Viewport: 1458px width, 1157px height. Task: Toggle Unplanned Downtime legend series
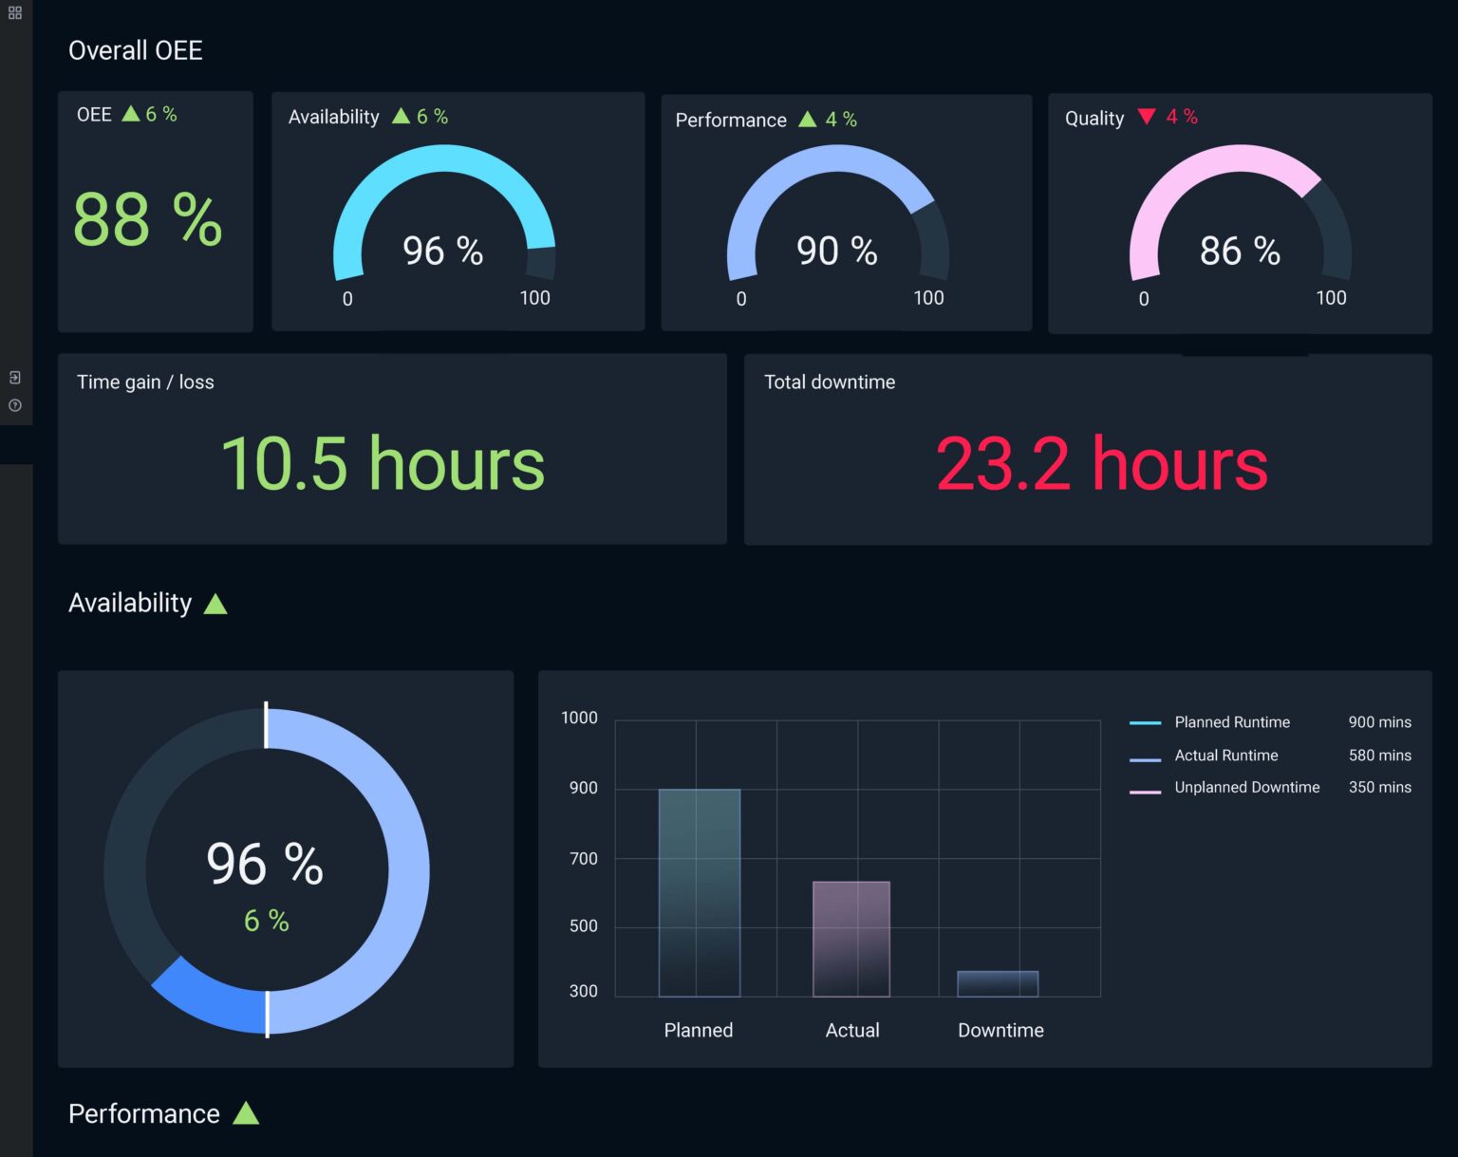coord(1246,788)
